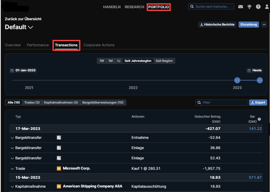This screenshot has width=270, height=192.
Task: Click the right timeline slider handle
Action: pos(260,80)
